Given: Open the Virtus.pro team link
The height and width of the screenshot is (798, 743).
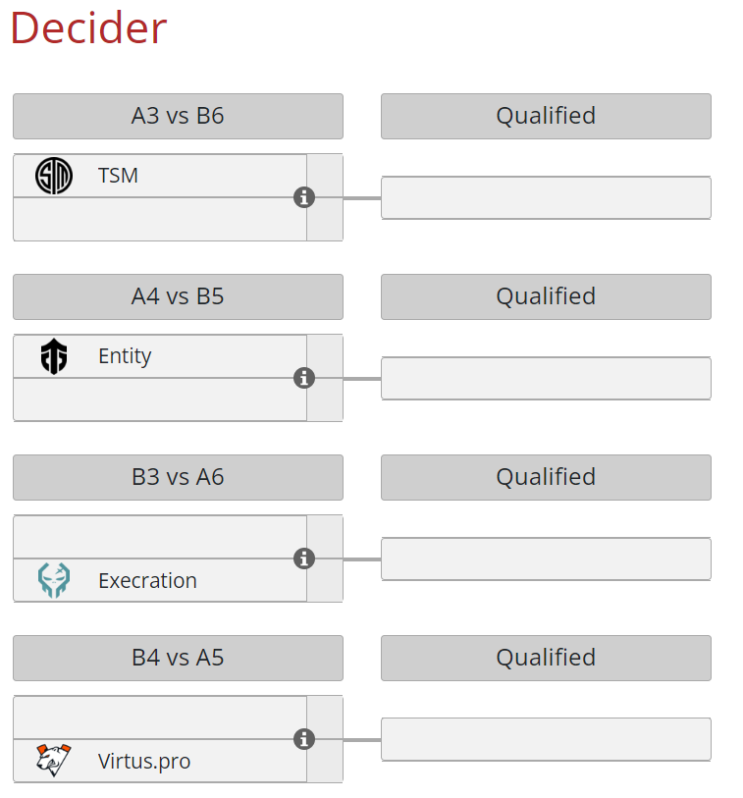Looking at the screenshot, I should coord(144,762).
